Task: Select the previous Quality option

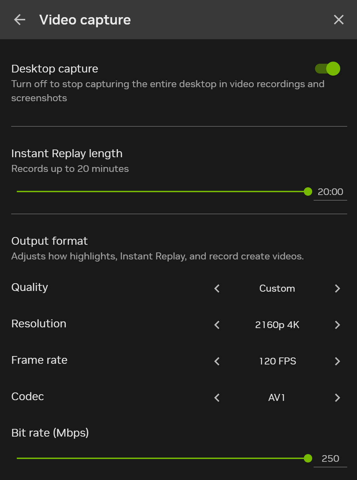Action: (217, 288)
